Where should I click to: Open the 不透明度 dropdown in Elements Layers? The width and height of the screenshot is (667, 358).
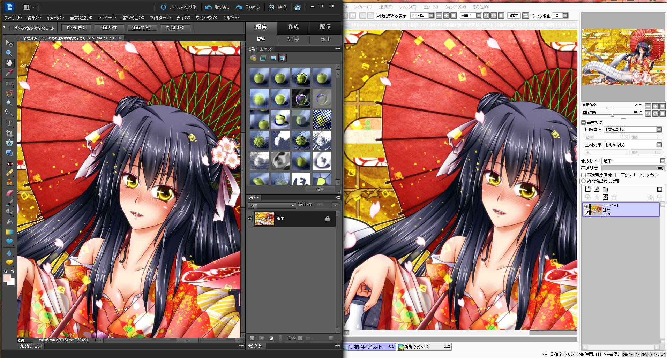click(x=336, y=205)
